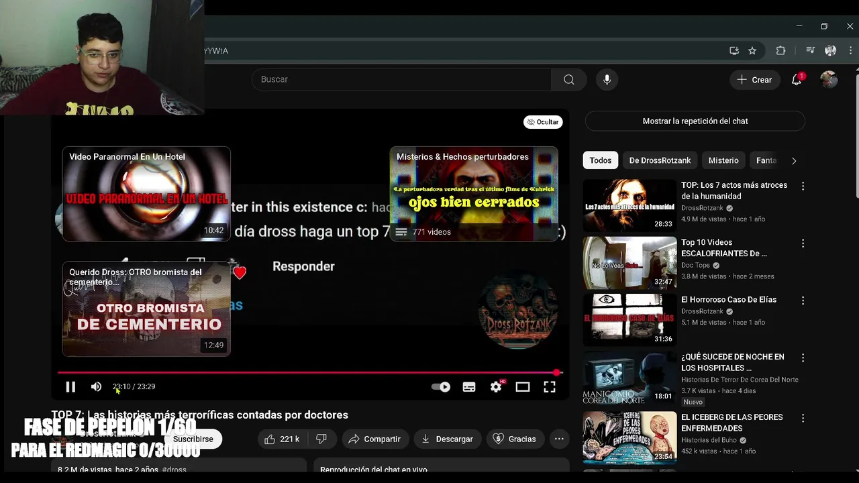This screenshot has width=859, height=483.
Task: Like the video with 221 k
Action: tap(281, 439)
